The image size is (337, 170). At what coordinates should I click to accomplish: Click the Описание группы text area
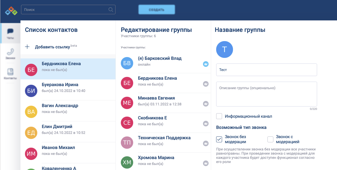tap(266, 94)
